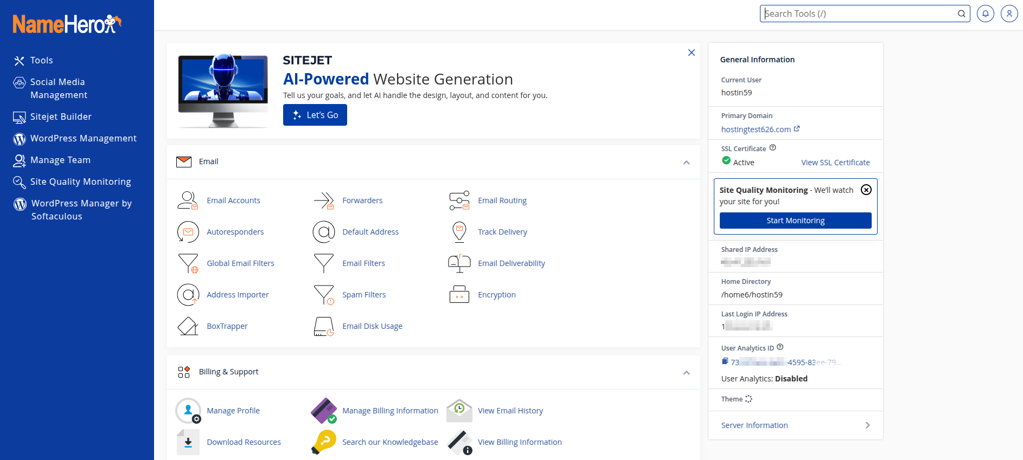1023x460 pixels.
Task: Open the Download Resources icon
Action: (188, 442)
